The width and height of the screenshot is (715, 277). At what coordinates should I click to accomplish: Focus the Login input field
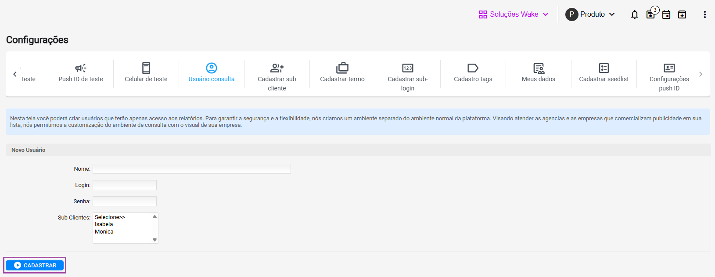125,185
